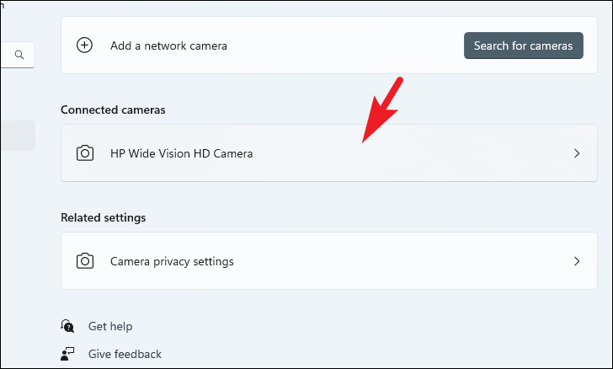Click the plus circle icon for network camera
Screen dimensions: 613x369
click(x=85, y=45)
